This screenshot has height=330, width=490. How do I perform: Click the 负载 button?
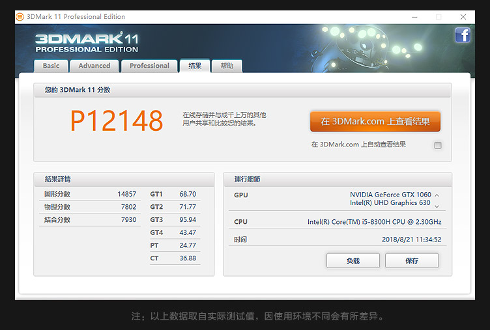(x=353, y=261)
